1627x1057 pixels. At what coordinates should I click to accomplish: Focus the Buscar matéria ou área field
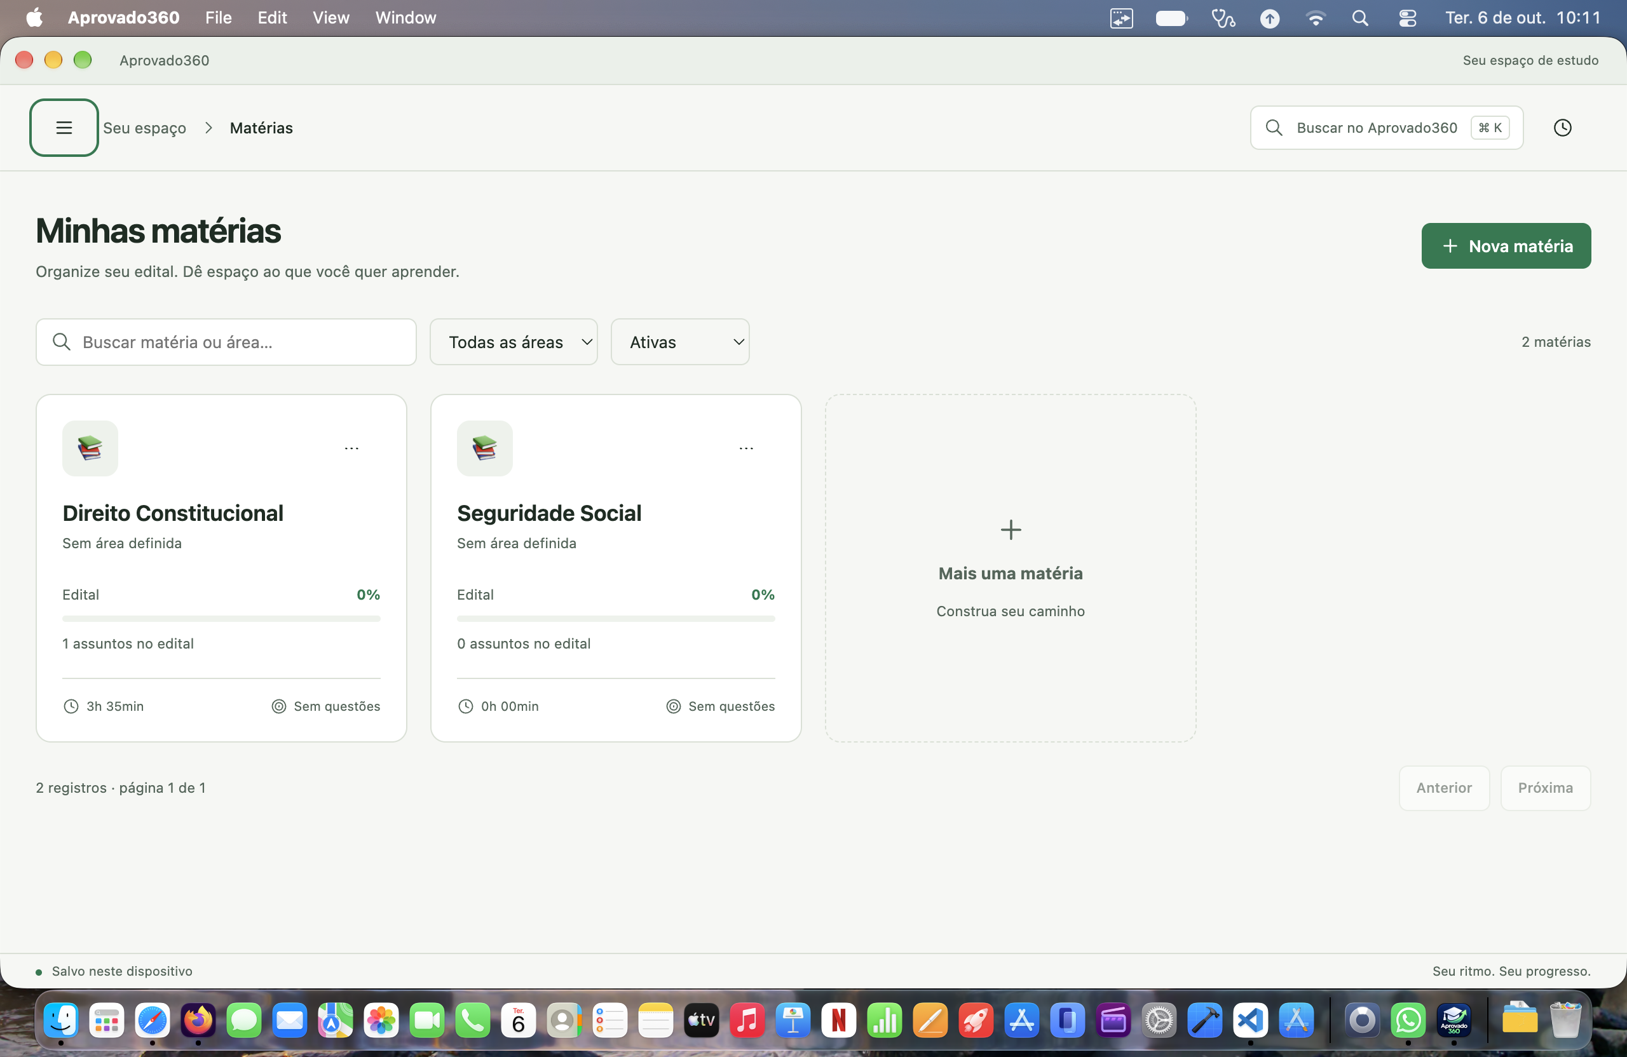(x=226, y=342)
